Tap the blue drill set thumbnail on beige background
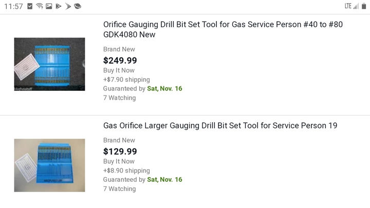The width and height of the screenshot is (370, 208). [x=49, y=165]
